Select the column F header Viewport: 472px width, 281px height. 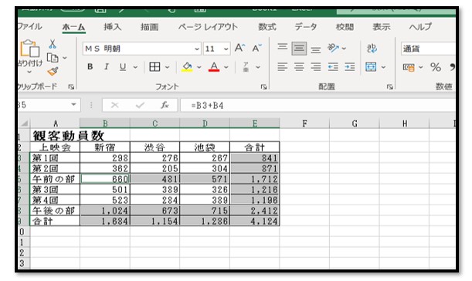[304, 124]
